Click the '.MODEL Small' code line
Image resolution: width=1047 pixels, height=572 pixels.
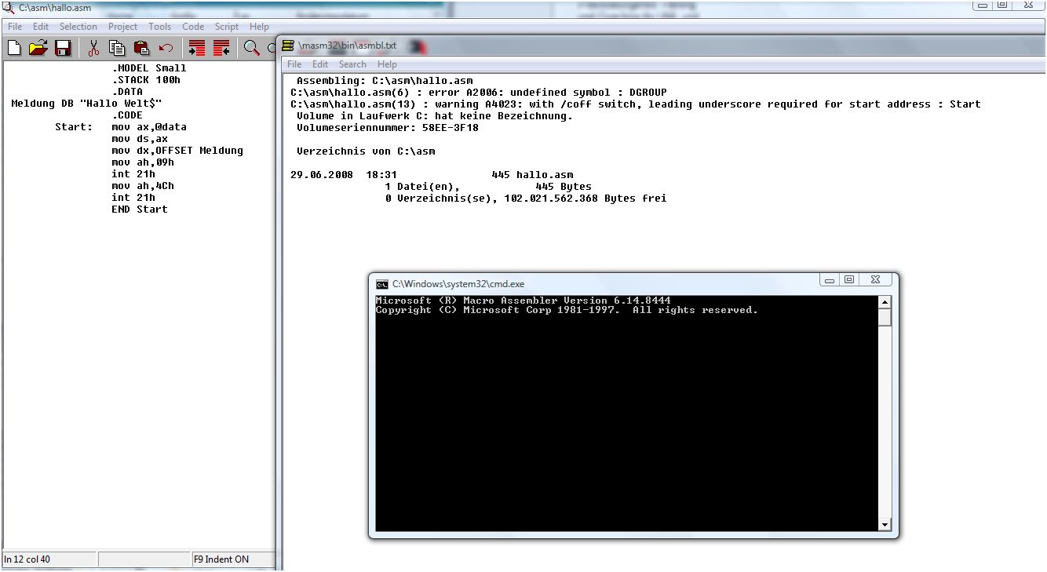[x=149, y=67]
